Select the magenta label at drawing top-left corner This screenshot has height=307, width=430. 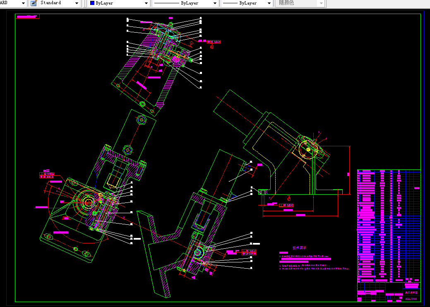tap(27, 17)
